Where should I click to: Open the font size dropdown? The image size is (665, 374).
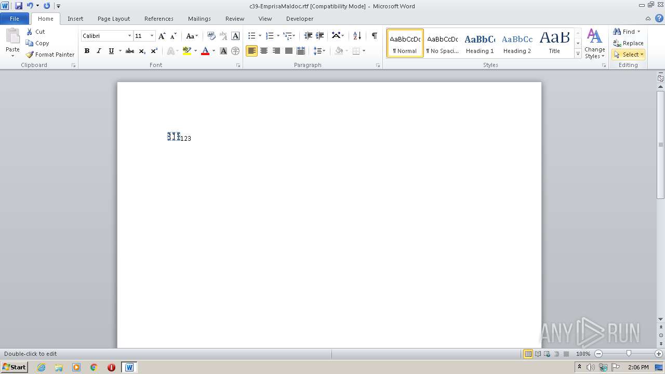pos(152,36)
